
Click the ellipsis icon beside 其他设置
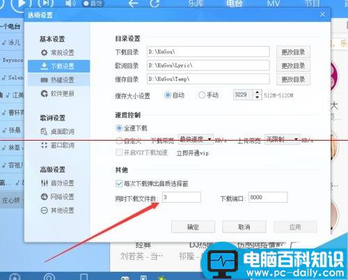(44, 210)
